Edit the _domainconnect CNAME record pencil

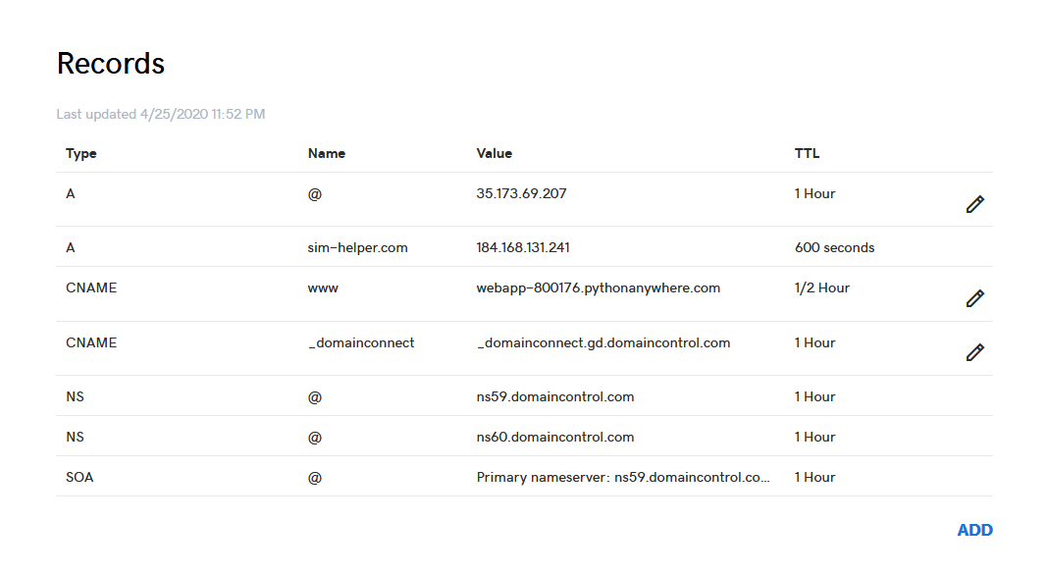click(974, 352)
